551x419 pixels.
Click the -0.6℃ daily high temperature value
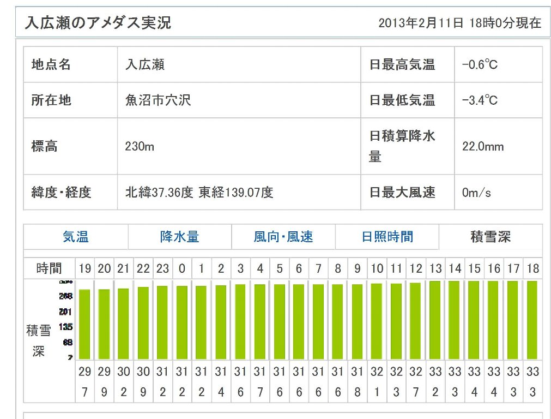pos(480,65)
